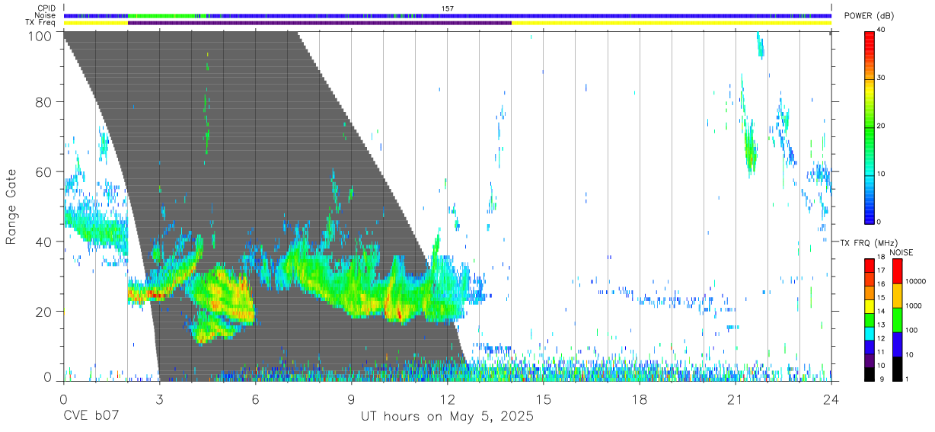Click the 40 label on the POWER scale
Image resolution: width=935 pixels, height=432 pixels.
[882, 30]
